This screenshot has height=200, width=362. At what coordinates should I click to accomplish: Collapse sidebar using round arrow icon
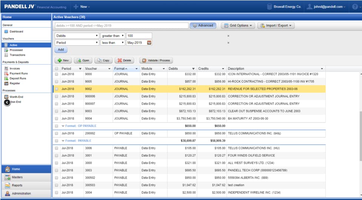(7, 102)
